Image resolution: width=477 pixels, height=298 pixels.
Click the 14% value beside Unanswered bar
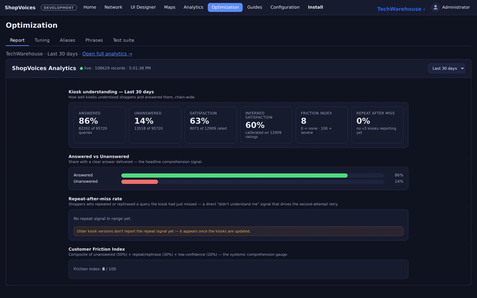(x=399, y=181)
